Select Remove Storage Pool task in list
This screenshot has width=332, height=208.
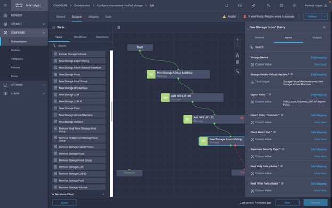point(79,181)
